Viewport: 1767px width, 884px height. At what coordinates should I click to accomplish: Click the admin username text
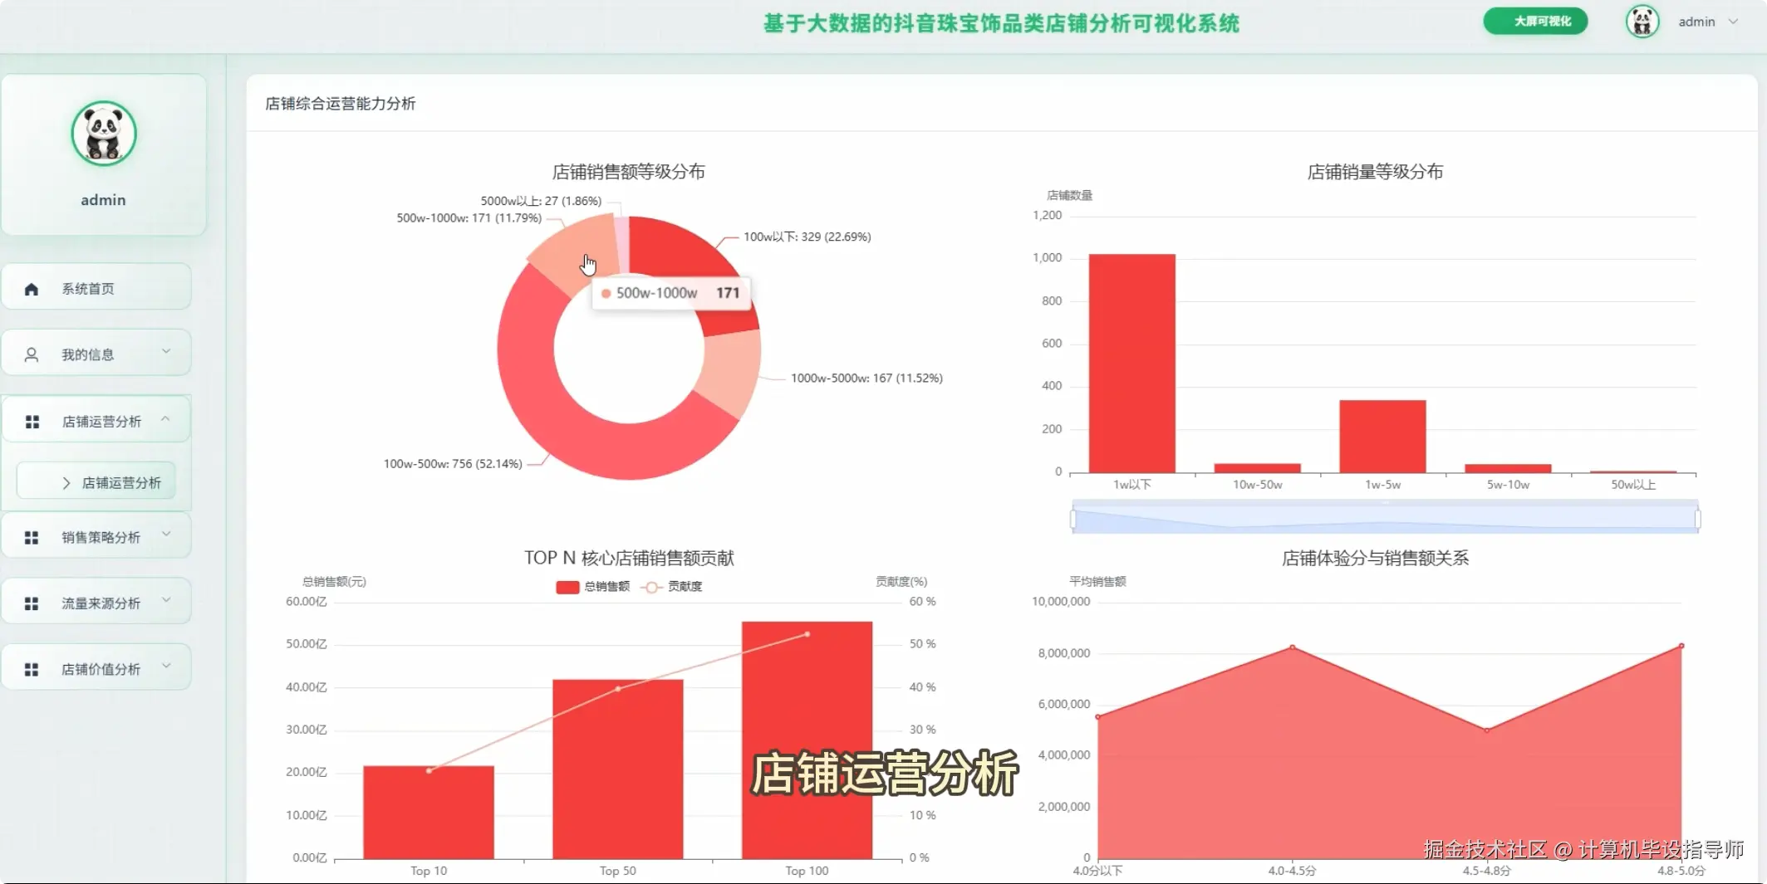1695,22
